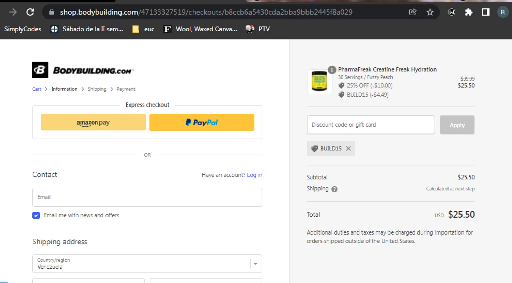Click the BUILD15 (-$4.49) discount line
Image resolution: width=512 pixels, height=283 pixels.
pyautogui.click(x=368, y=95)
